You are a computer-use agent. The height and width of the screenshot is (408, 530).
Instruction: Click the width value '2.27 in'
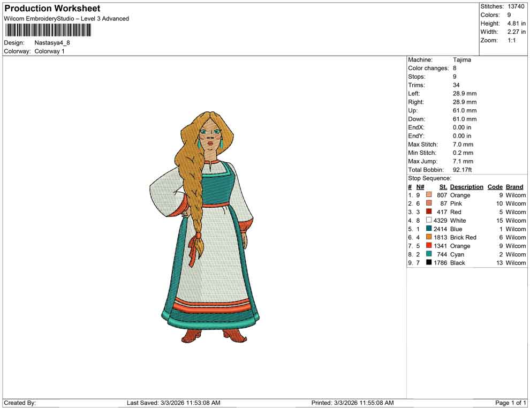[x=517, y=32]
